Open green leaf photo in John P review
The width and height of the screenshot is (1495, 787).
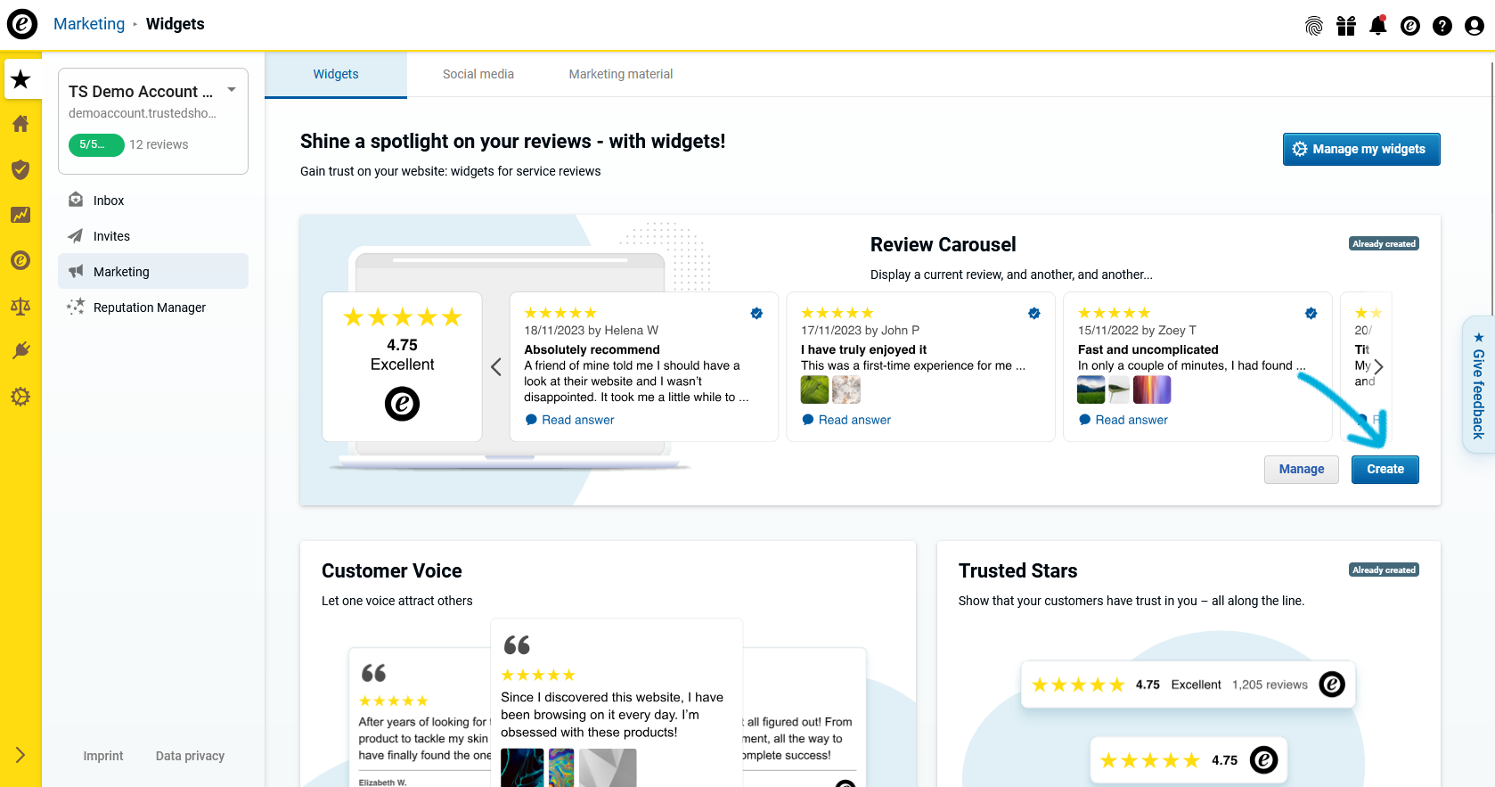pyautogui.click(x=814, y=389)
